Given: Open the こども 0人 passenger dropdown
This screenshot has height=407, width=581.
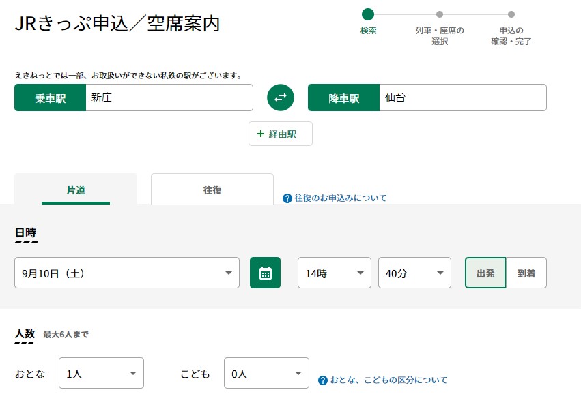Looking at the screenshot, I should (x=266, y=373).
